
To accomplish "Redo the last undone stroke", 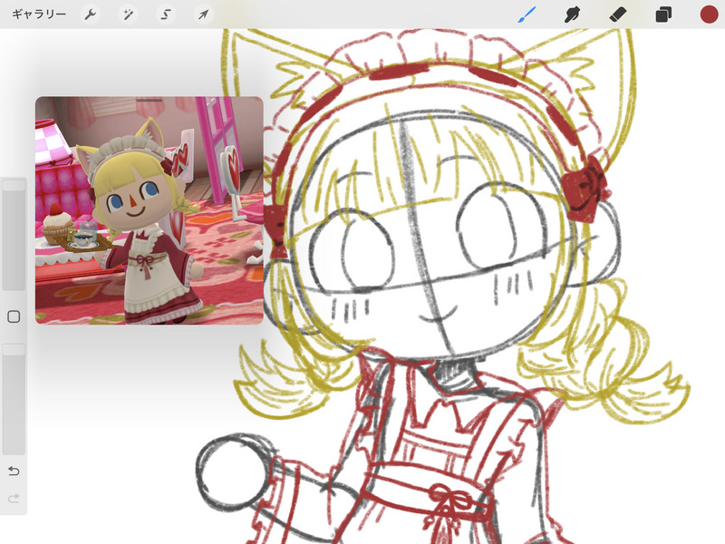I will (14, 498).
